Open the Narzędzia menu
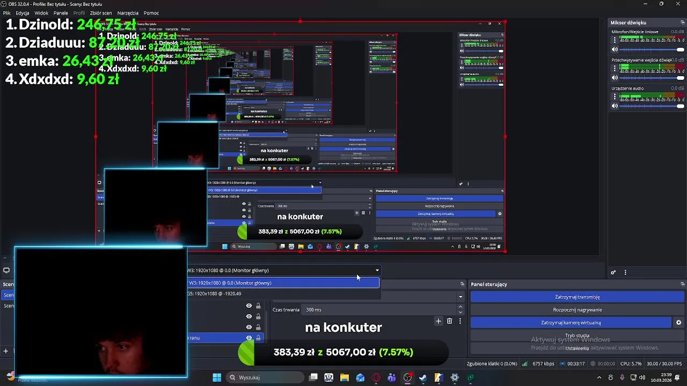 pos(128,13)
